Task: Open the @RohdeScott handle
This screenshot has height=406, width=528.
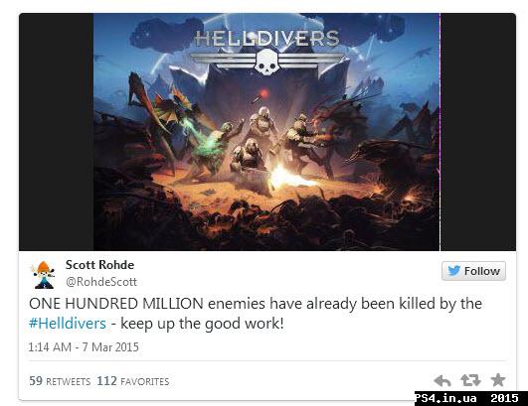Action: click(x=101, y=282)
